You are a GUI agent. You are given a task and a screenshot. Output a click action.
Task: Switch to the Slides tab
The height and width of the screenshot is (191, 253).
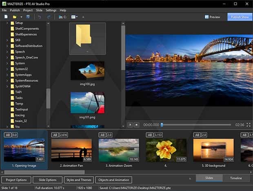tap(209, 178)
